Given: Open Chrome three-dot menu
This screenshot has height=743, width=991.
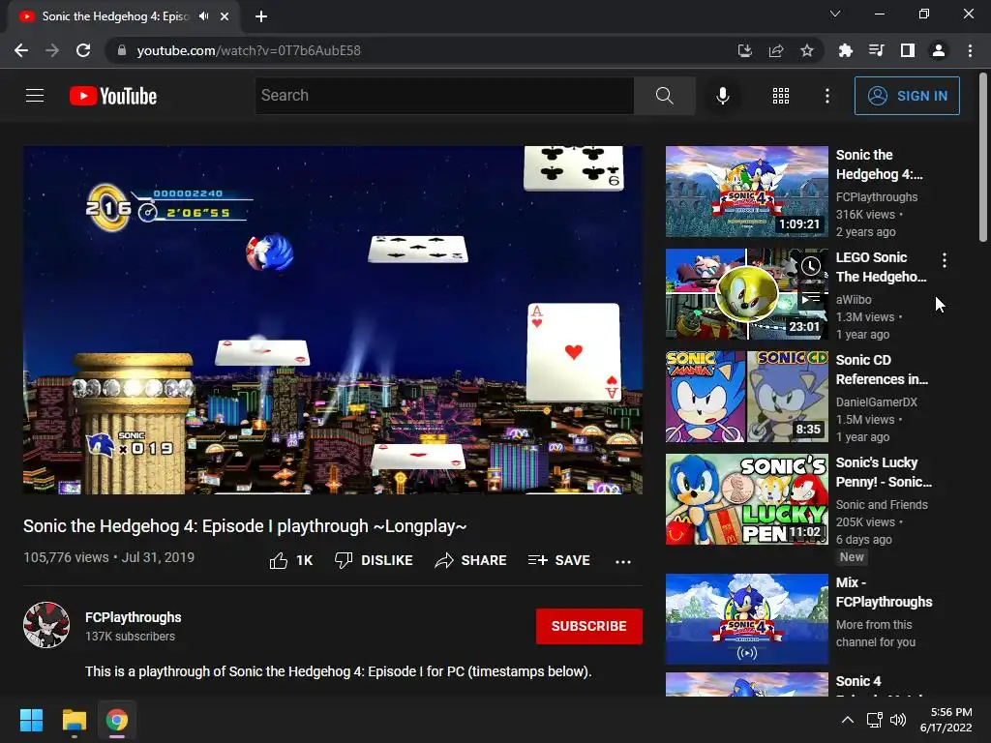Looking at the screenshot, I should tap(970, 50).
